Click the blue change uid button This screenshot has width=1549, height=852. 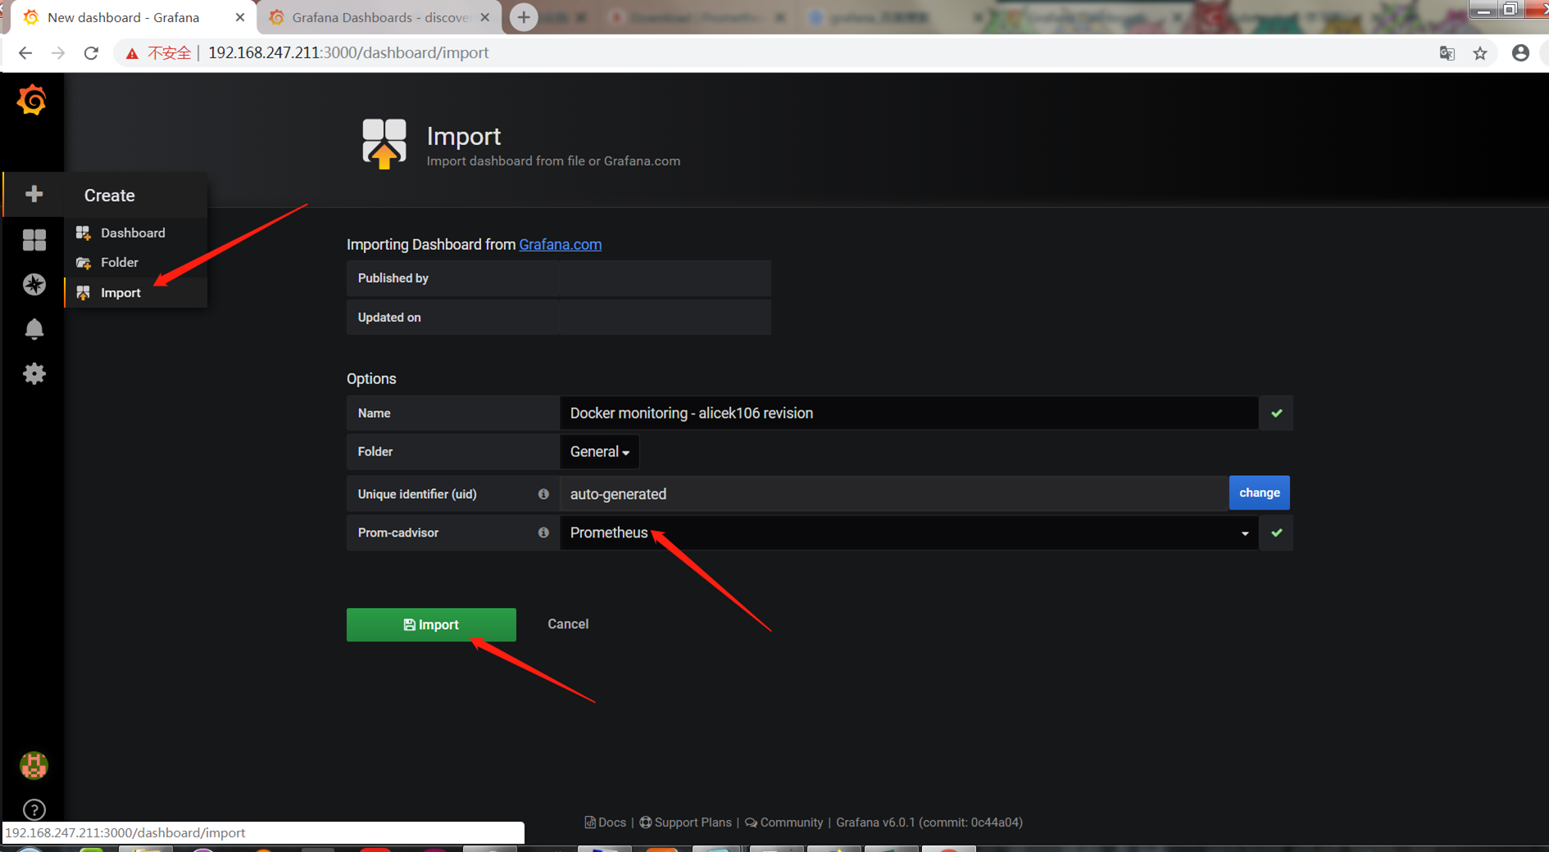(x=1259, y=493)
